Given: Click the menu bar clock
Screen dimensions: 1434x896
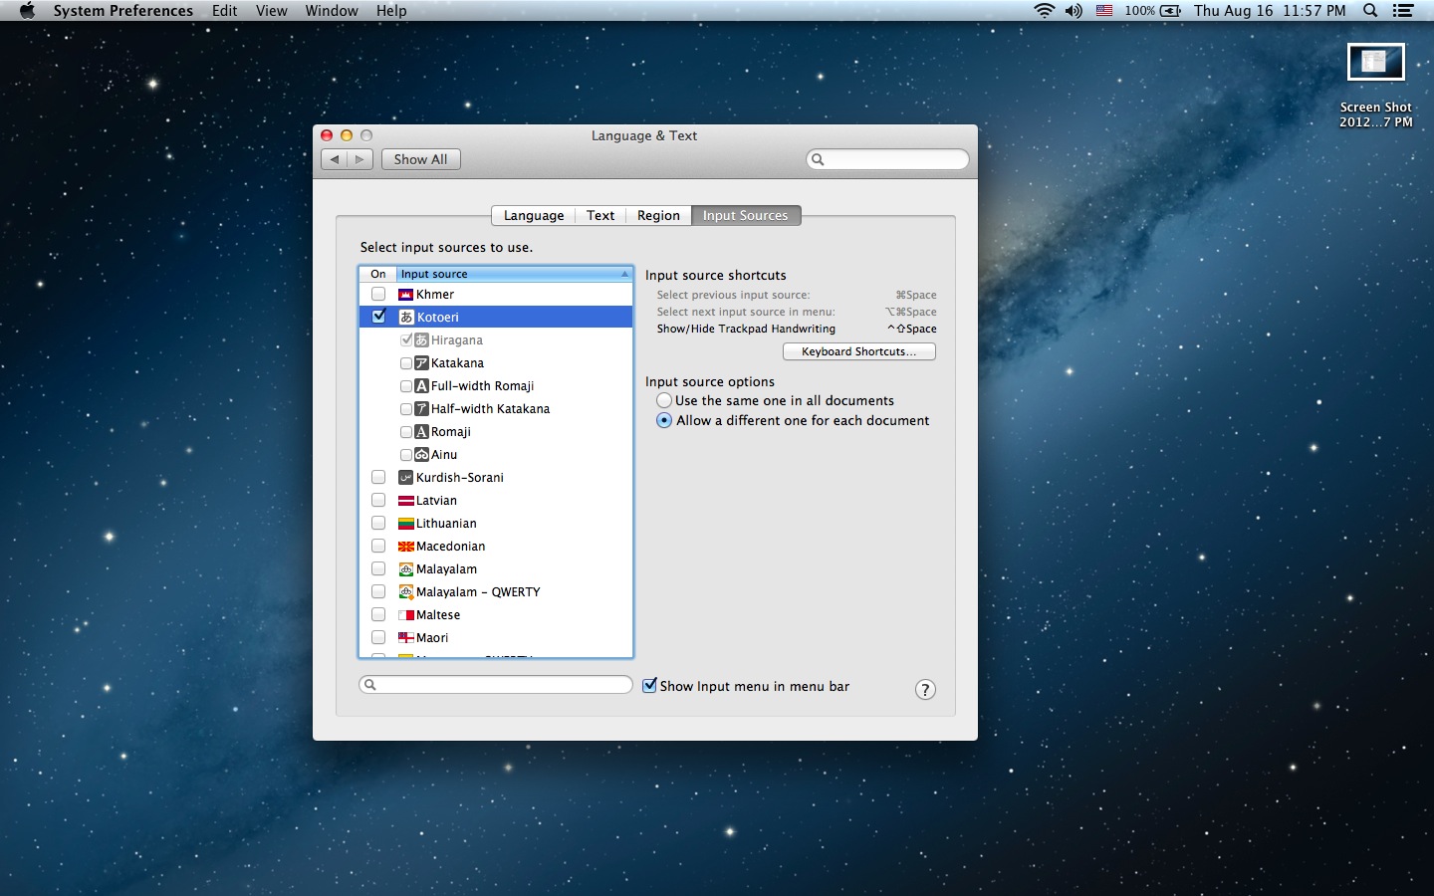Looking at the screenshot, I should click(x=1270, y=11).
